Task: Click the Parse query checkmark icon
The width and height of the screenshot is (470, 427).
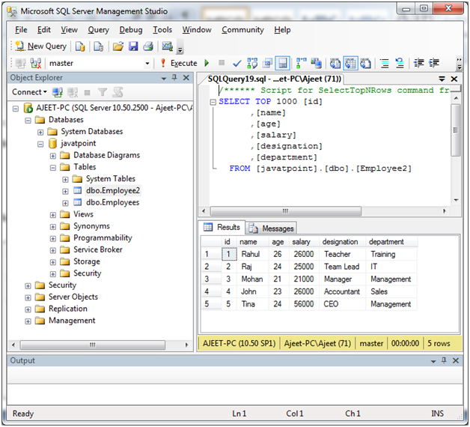Action: point(237,64)
